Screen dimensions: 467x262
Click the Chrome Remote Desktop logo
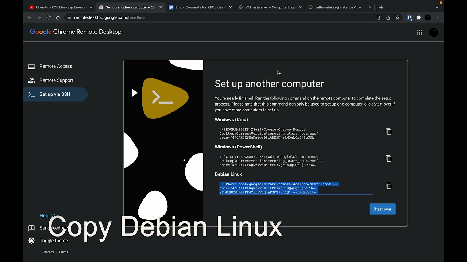(x=76, y=32)
